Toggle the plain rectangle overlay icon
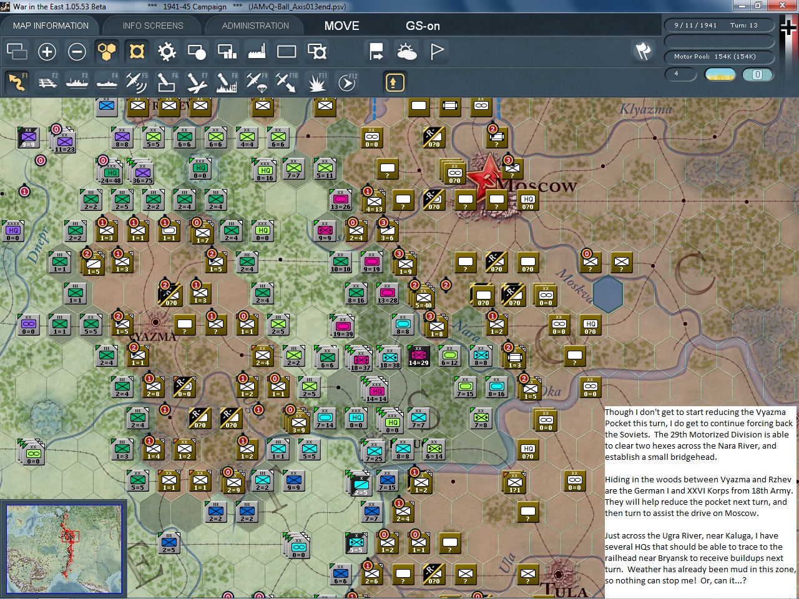This screenshot has width=799, height=599. [287, 51]
